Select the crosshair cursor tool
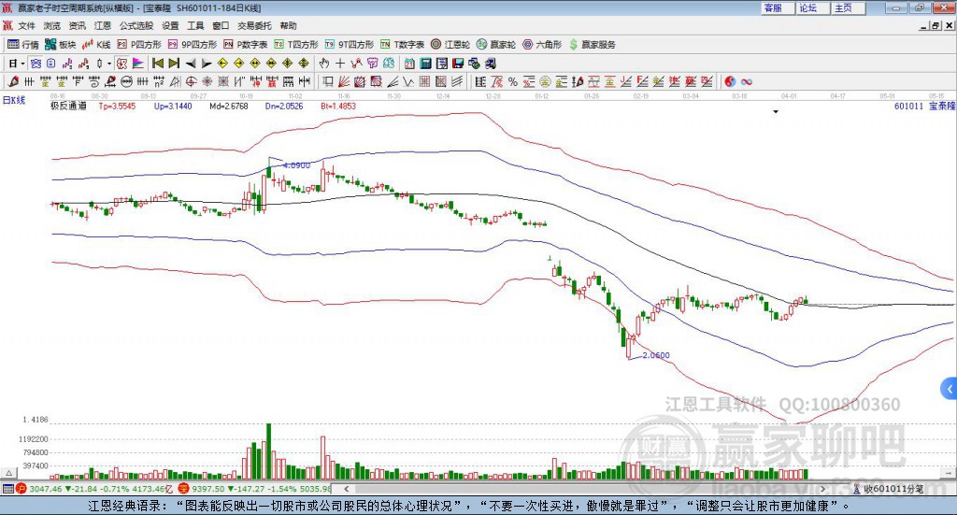 tap(340, 64)
